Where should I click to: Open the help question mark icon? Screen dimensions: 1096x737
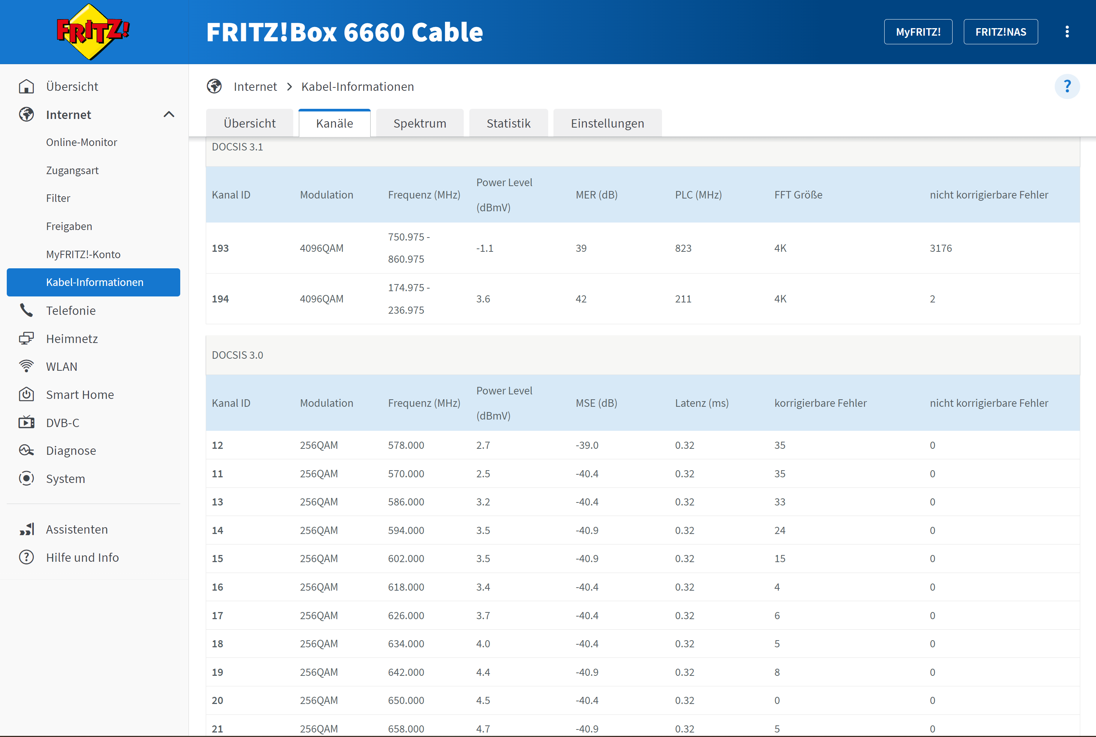tap(1067, 86)
